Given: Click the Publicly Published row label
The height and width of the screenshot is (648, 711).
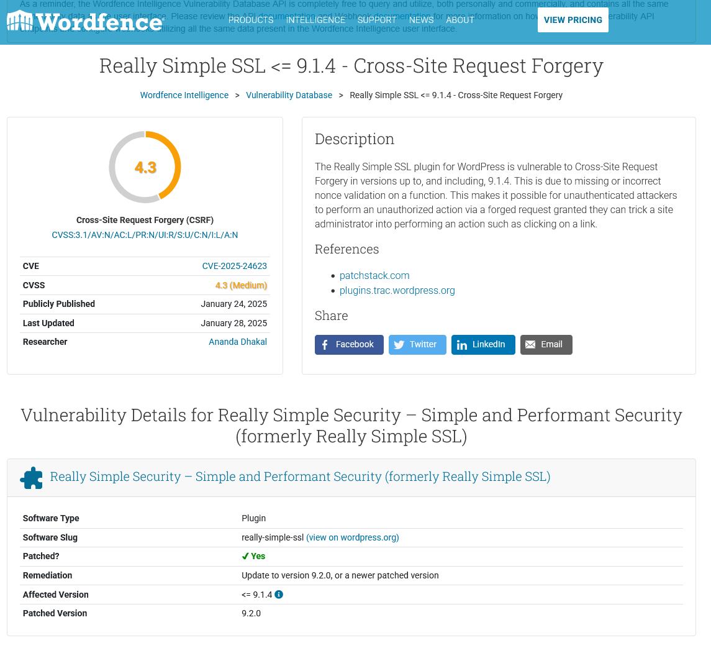Looking at the screenshot, I should [58, 304].
